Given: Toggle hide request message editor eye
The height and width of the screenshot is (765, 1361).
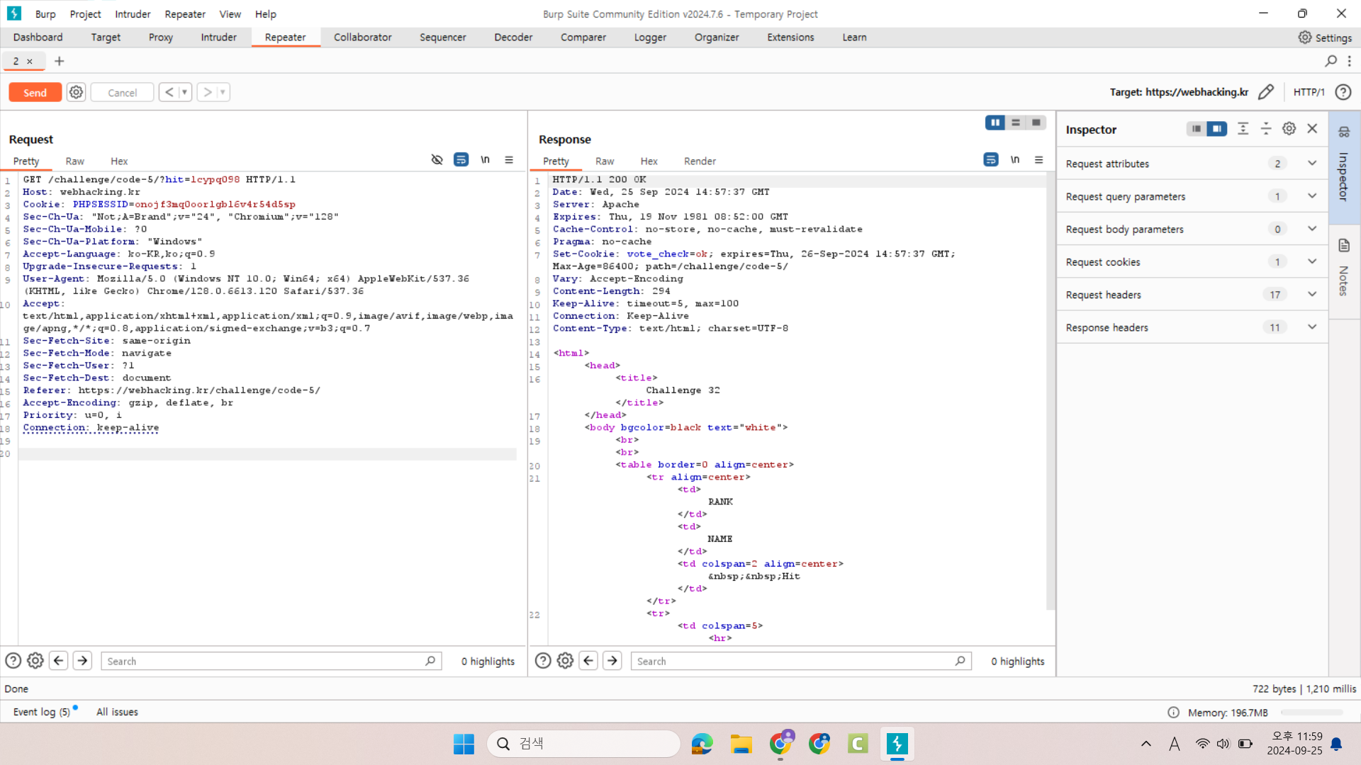Looking at the screenshot, I should pos(437,160).
